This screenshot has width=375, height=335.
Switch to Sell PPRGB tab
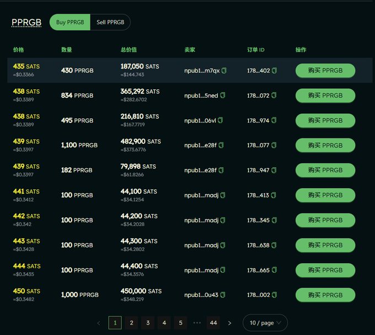[110, 22]
